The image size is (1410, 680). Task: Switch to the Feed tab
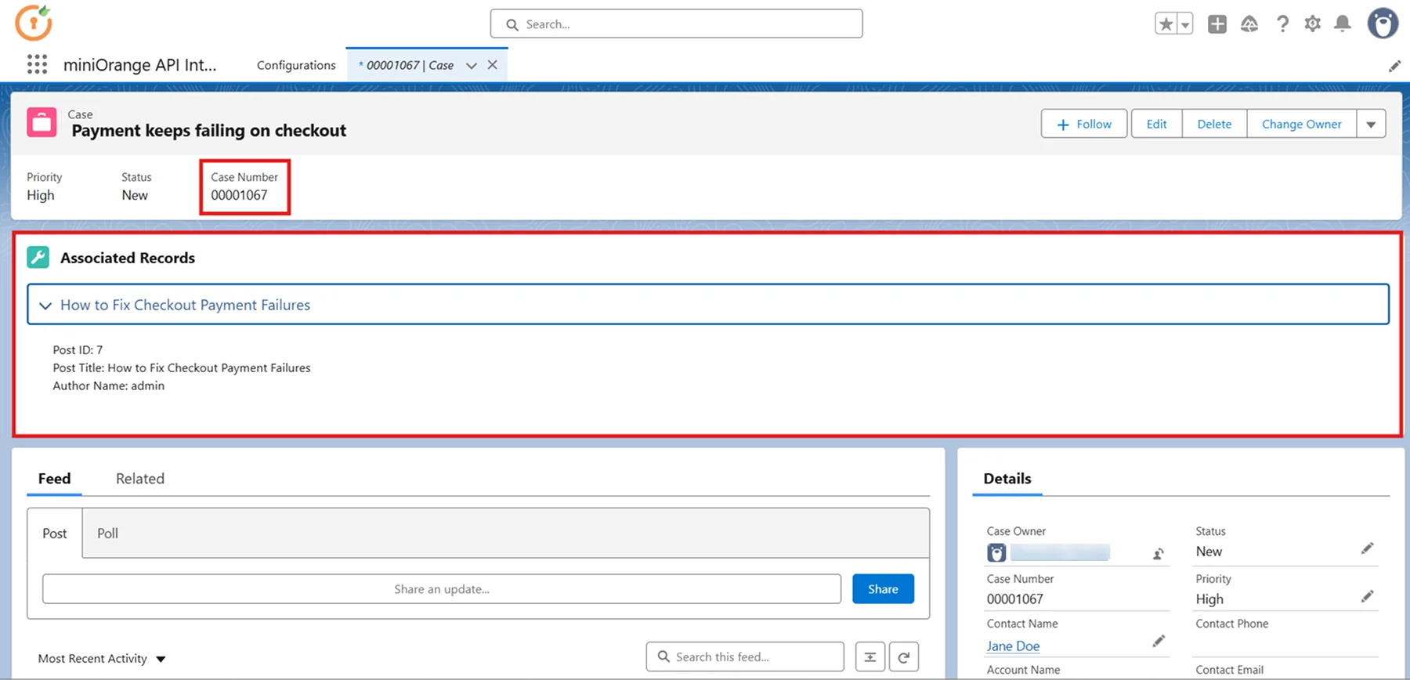pos(54,479)
